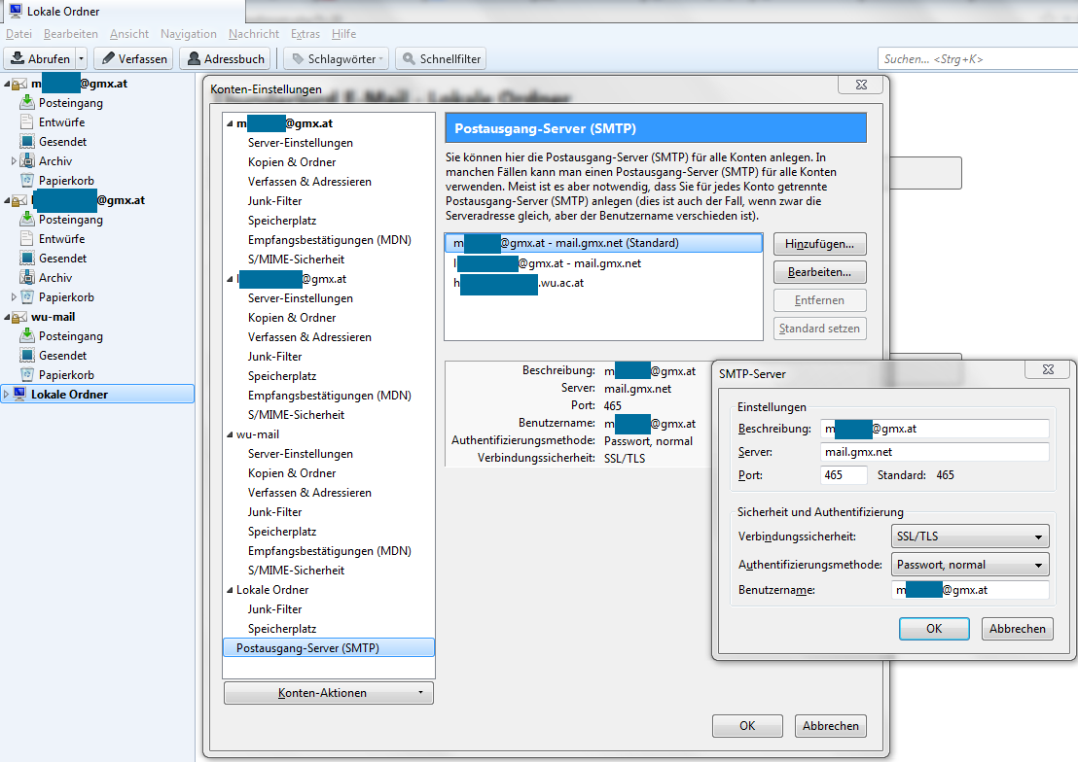Expand the Archiv folder of the first account

coord(14,161)
